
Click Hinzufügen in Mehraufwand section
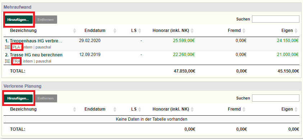[x=18, y=20]
